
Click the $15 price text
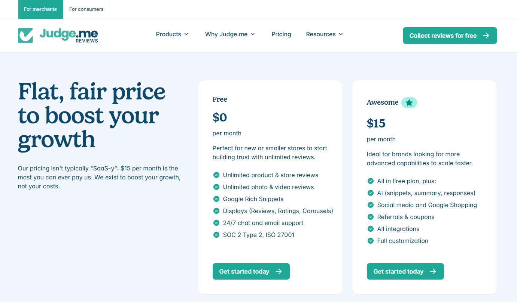point(376,123)
